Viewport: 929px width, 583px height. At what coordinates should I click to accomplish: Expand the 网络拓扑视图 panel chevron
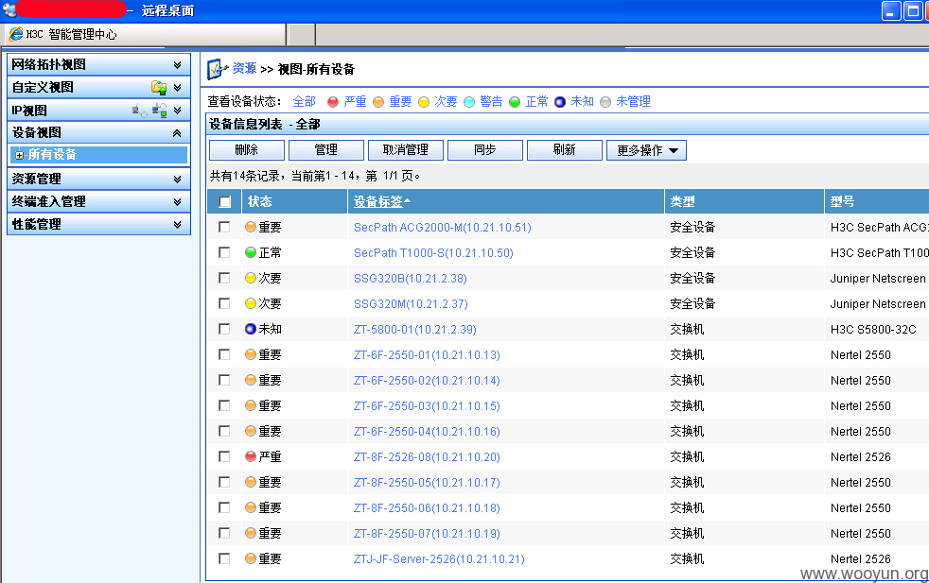pos(177,64)
